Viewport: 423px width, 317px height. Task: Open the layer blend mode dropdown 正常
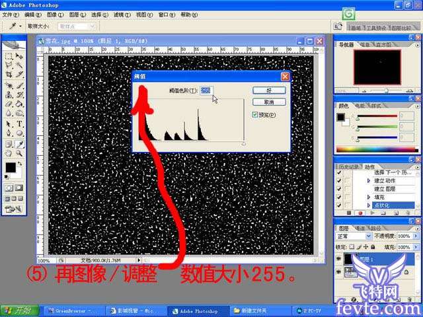click(354, 236)
